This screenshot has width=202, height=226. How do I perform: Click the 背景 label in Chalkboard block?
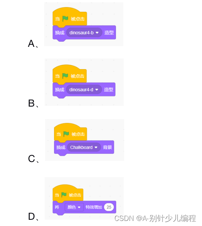[x=107, y=147]
